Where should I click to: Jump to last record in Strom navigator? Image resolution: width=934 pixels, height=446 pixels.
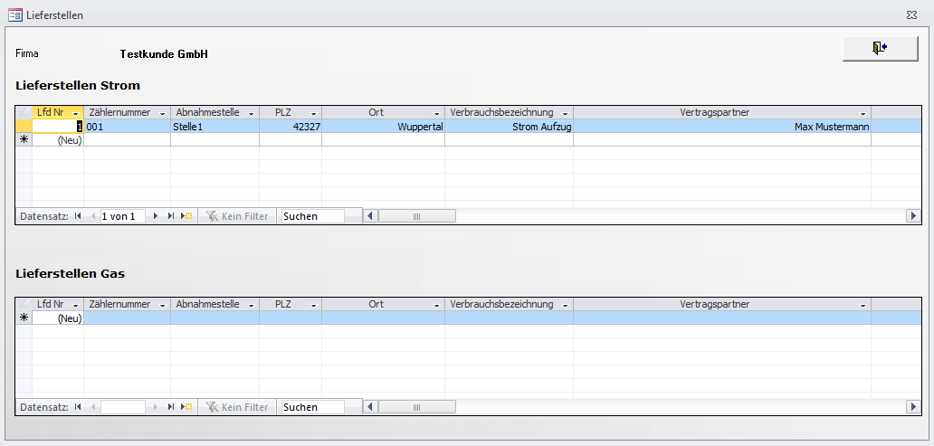click(170, 216)
